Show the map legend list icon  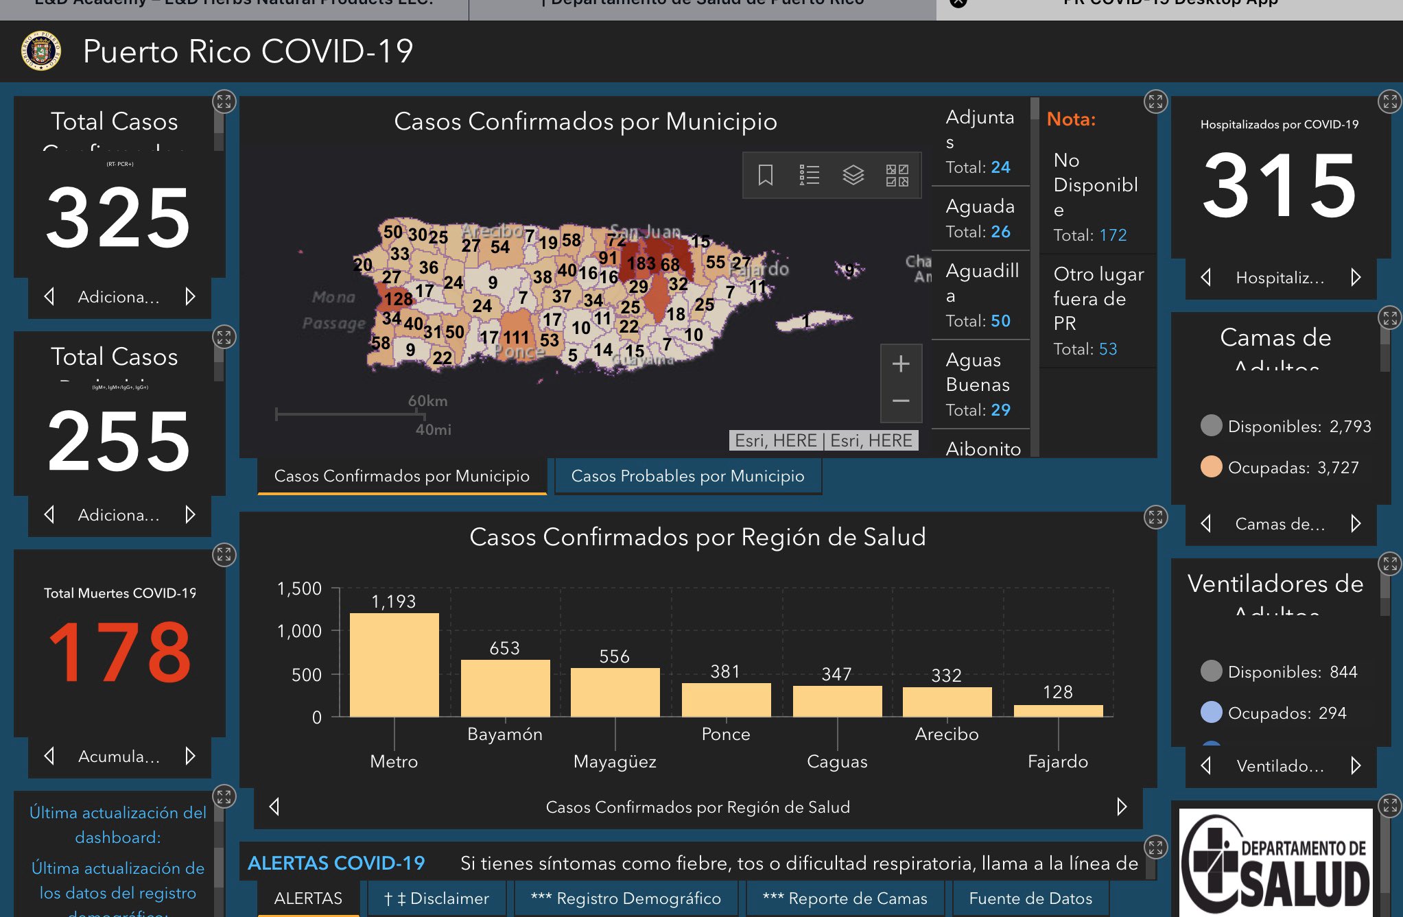click(810, 175)
